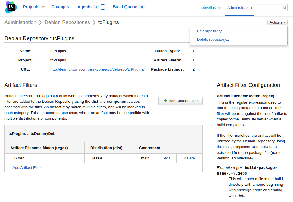The image size is (293, 202).
Task: Expand the Projects dropdown arrow
Action: click(43, 7)
